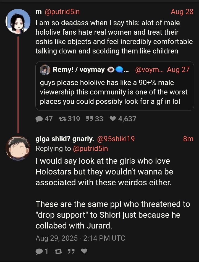Screen dimensions: 199x262
Task: Like m's tweet with 4,637 hearts
Action: 113,119
